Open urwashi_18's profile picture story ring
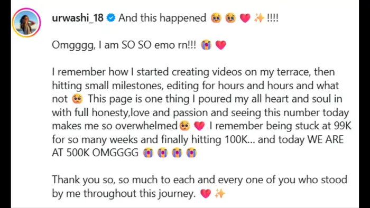This screenshot has height=208, width=370. click(x=26, y=23)
